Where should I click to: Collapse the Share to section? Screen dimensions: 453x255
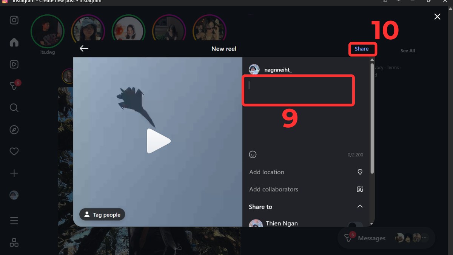360,207
